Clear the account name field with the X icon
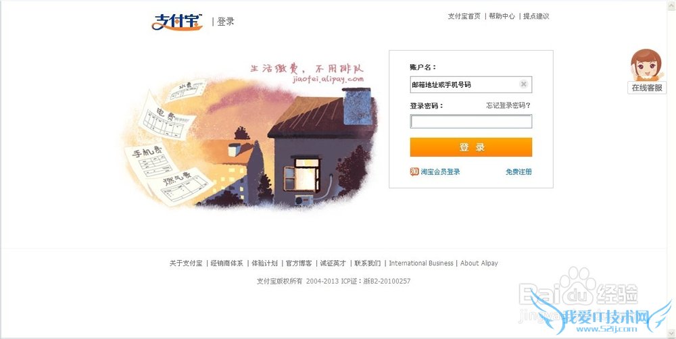This screenshot has width=676, height=339. pos(523,84)
